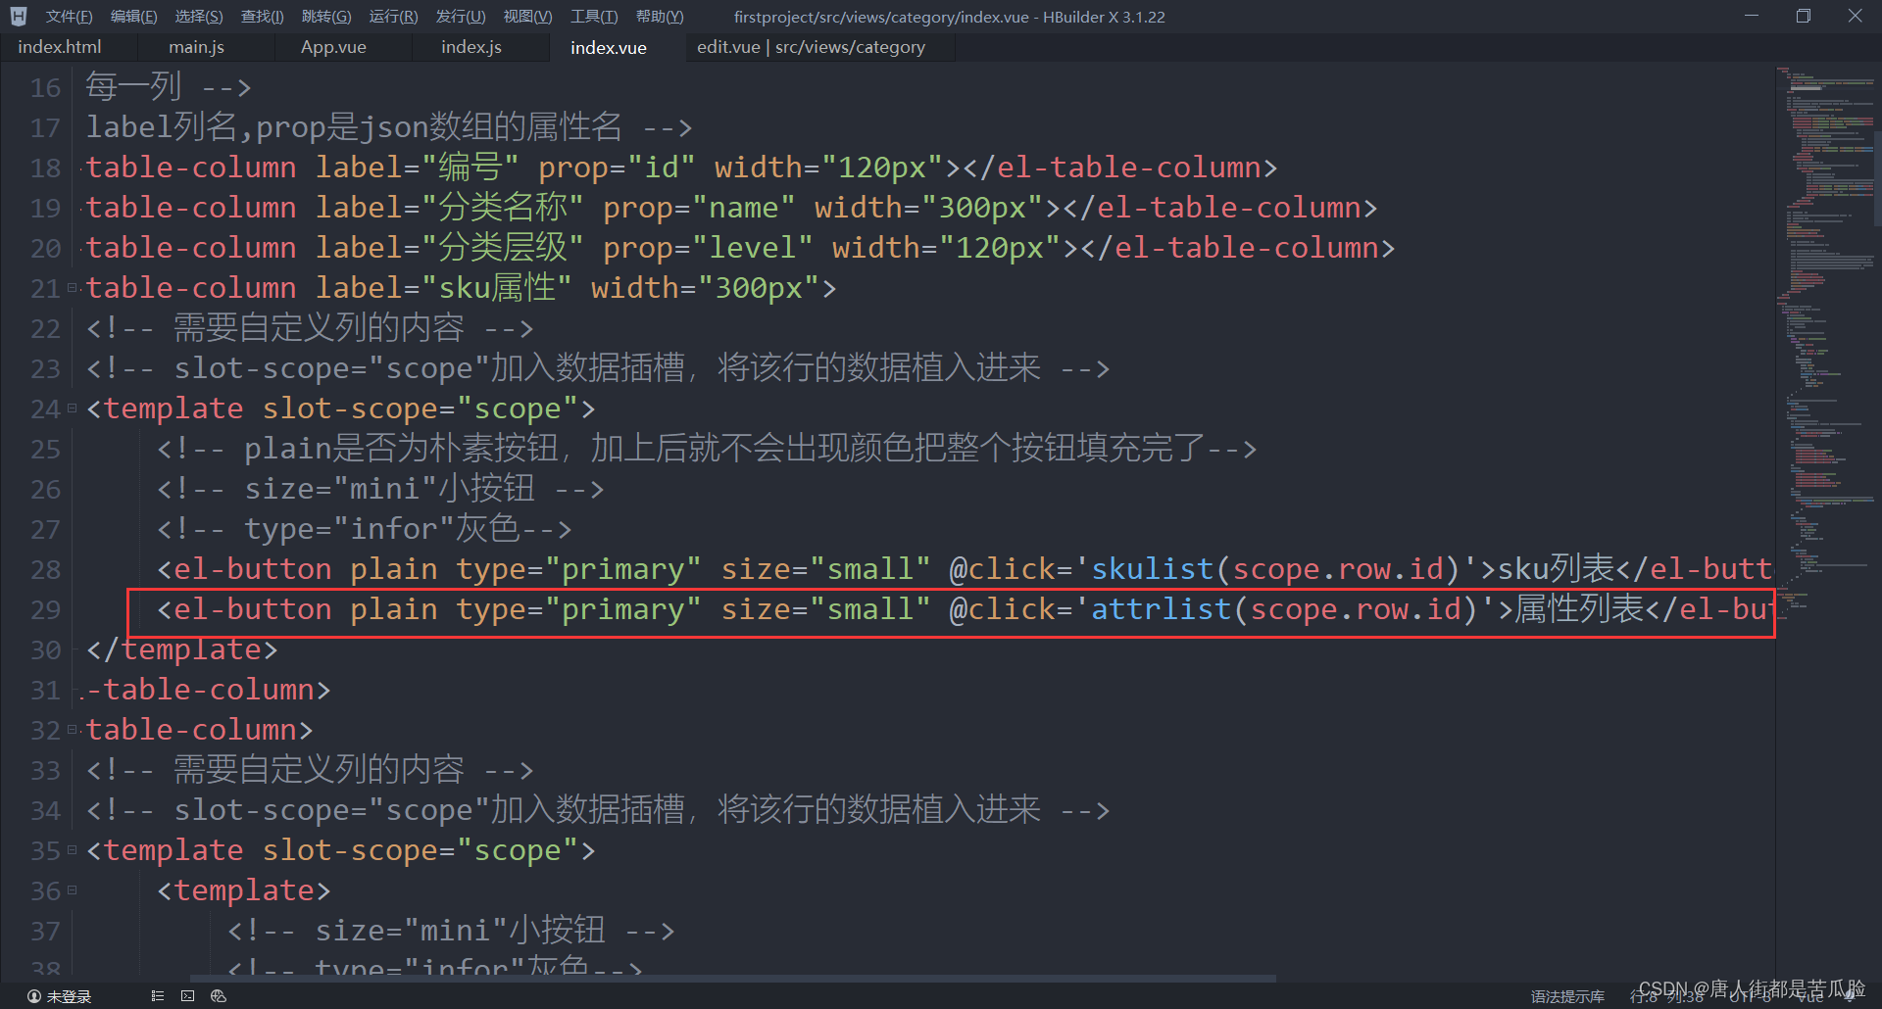The height and width of the screenshot is (1009, 1882).
Task: Collapse the table-column fold at line 32
Action: pyautogui.click(x=73, y=730)
